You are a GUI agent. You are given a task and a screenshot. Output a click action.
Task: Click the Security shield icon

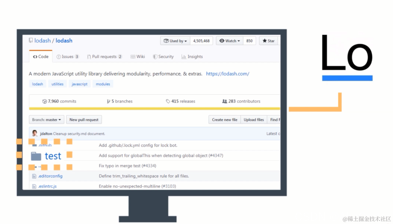[155, 57]
